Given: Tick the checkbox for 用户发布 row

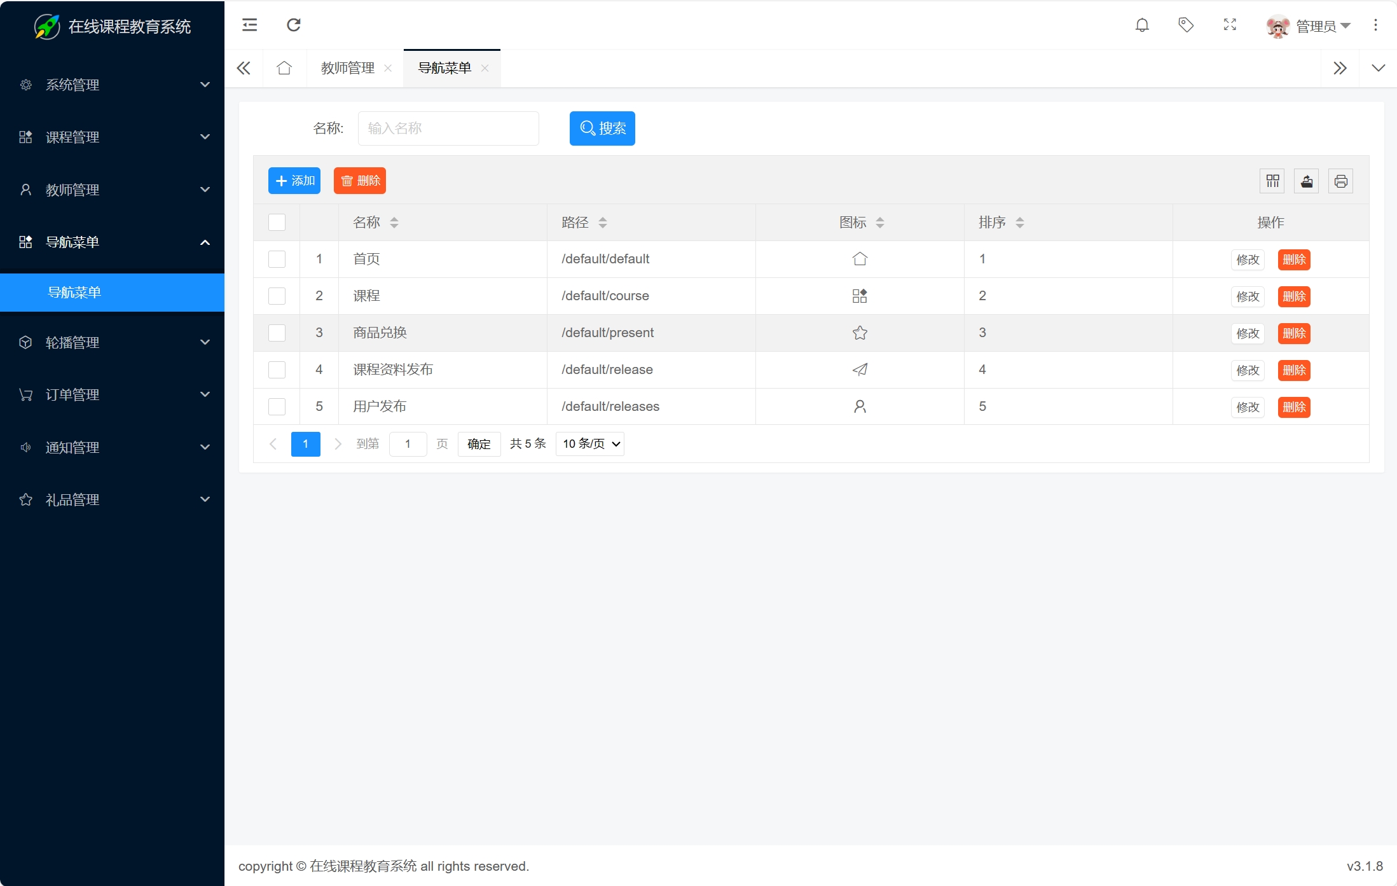Looking at the screenshot, I should pyautogui.click(x=277, y=406).
